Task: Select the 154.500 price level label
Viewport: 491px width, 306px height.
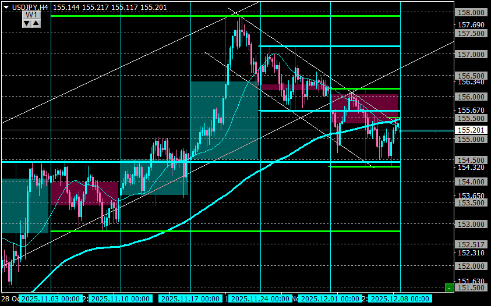Action: coord(471,160)
